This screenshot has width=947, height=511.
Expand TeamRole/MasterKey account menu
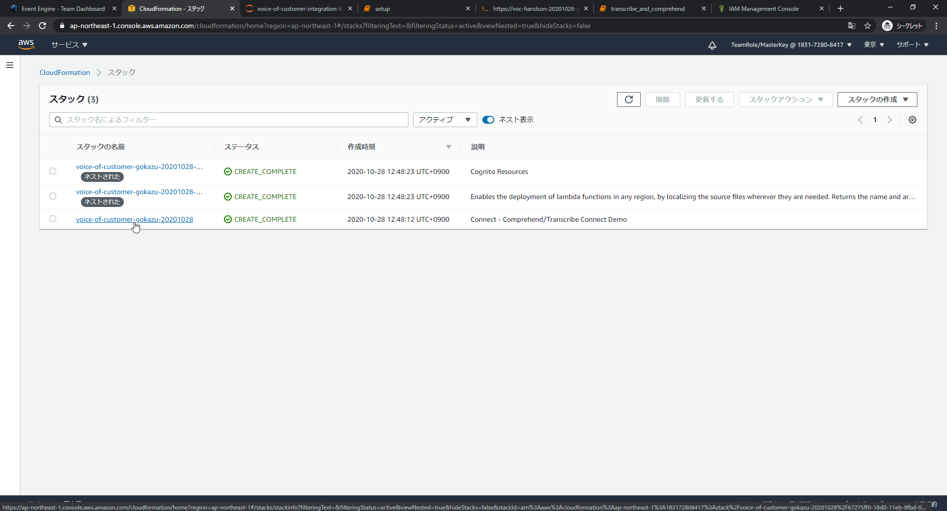[791, 45]
